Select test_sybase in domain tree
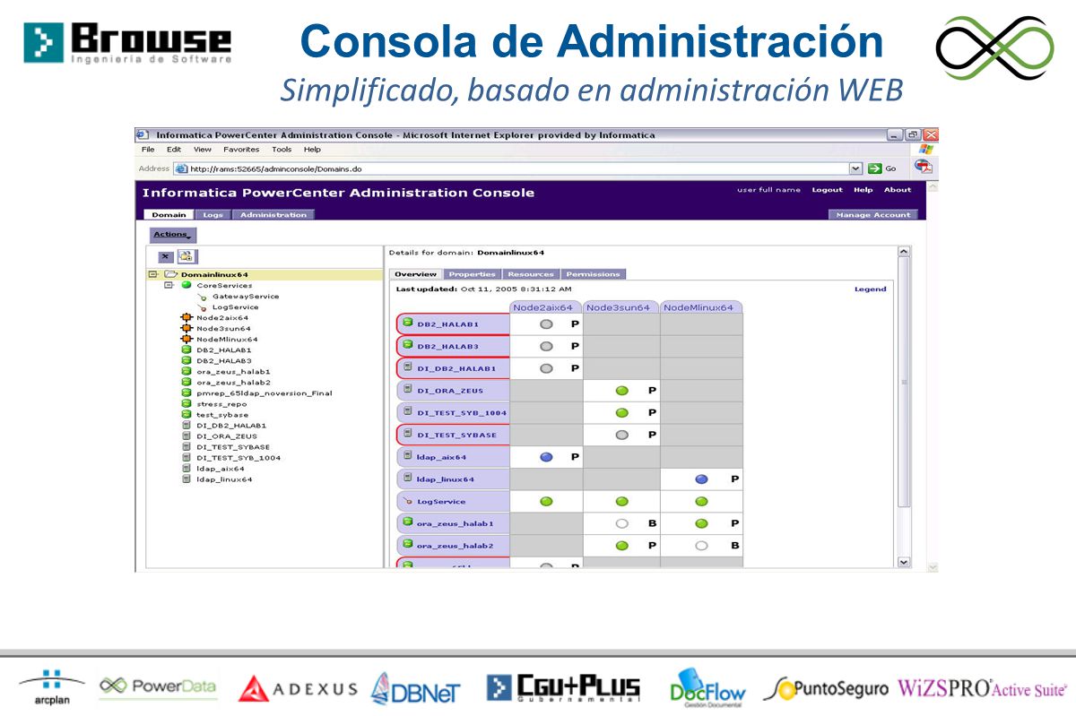This screenshot has width=1076, height=716. (x=222, y=415)
